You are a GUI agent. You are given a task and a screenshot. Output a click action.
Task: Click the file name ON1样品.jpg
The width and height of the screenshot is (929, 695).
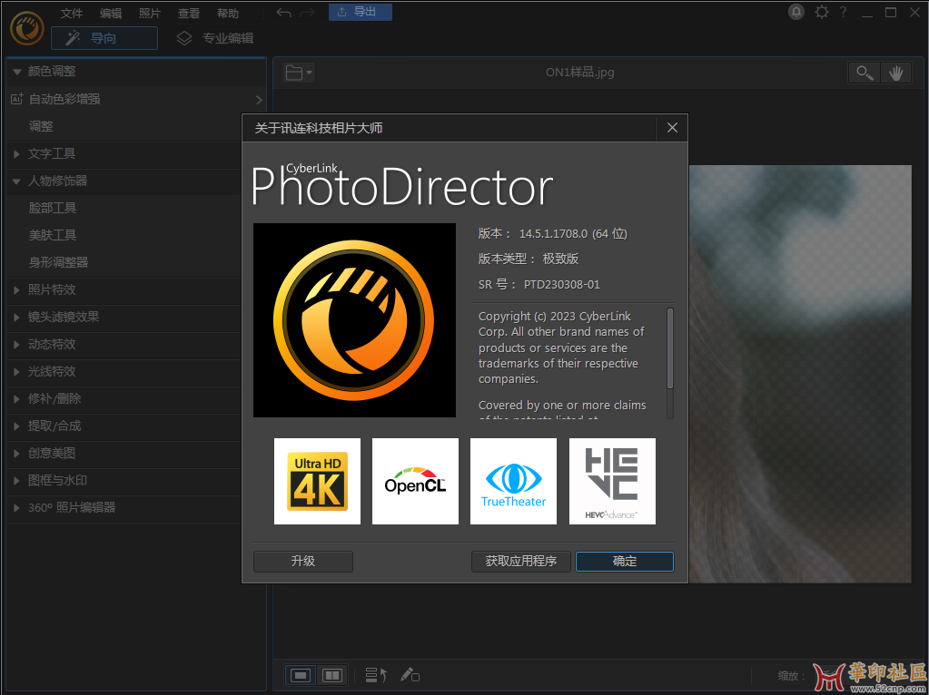tap(580, 73)
